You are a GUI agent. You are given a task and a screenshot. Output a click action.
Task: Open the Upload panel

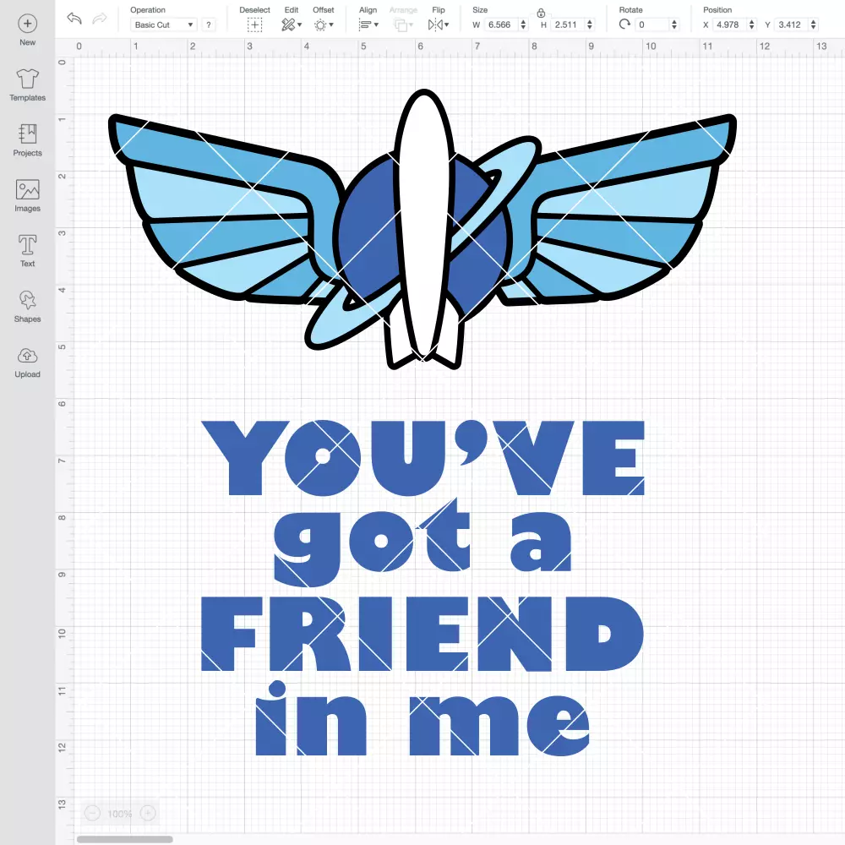[28, 363]
